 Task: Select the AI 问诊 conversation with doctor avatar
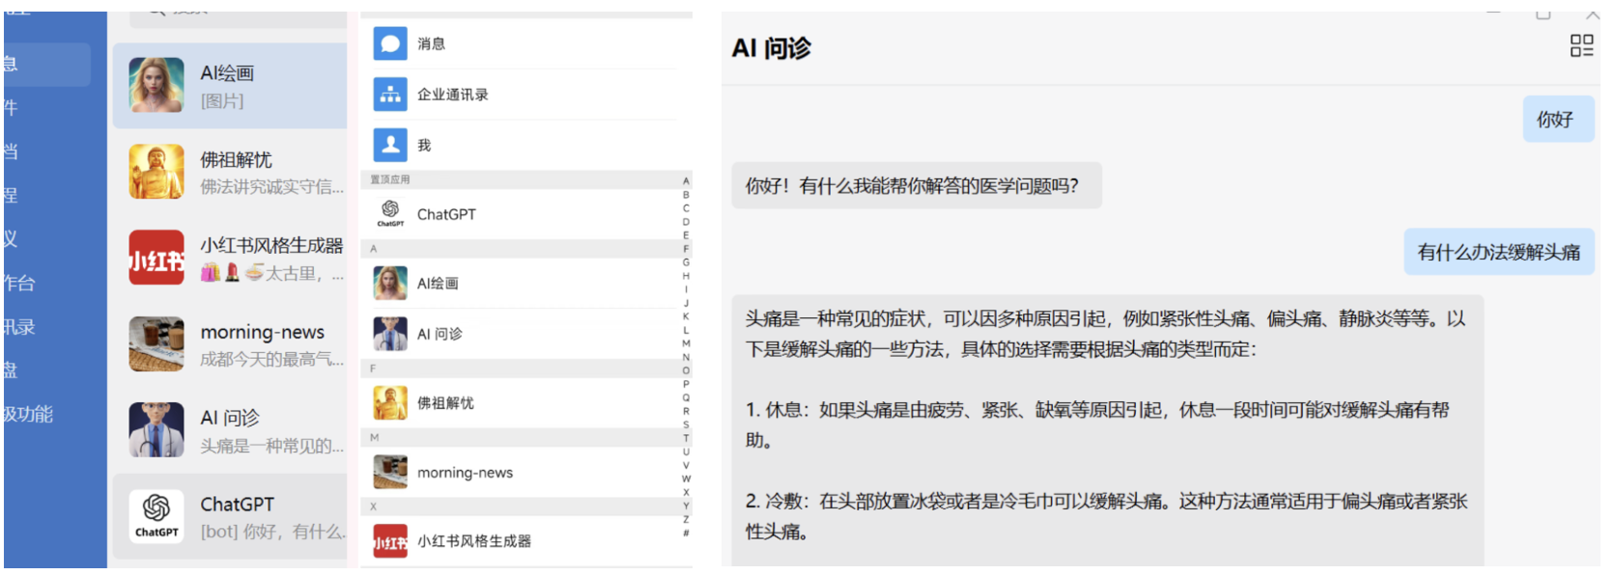(x=230, y=430)
